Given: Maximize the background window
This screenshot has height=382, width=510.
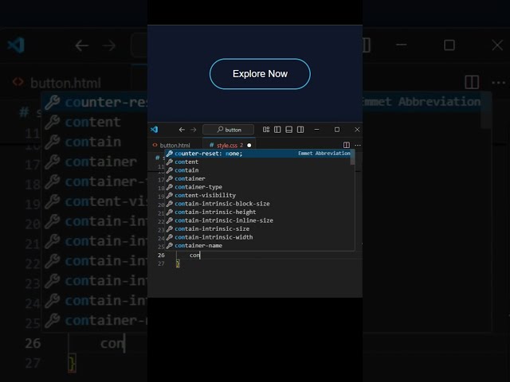Looking at the screenshot, I should coord(449,45).
